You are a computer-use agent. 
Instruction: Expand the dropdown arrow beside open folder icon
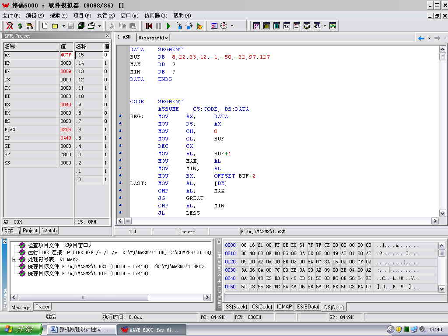tap(63, 26)
